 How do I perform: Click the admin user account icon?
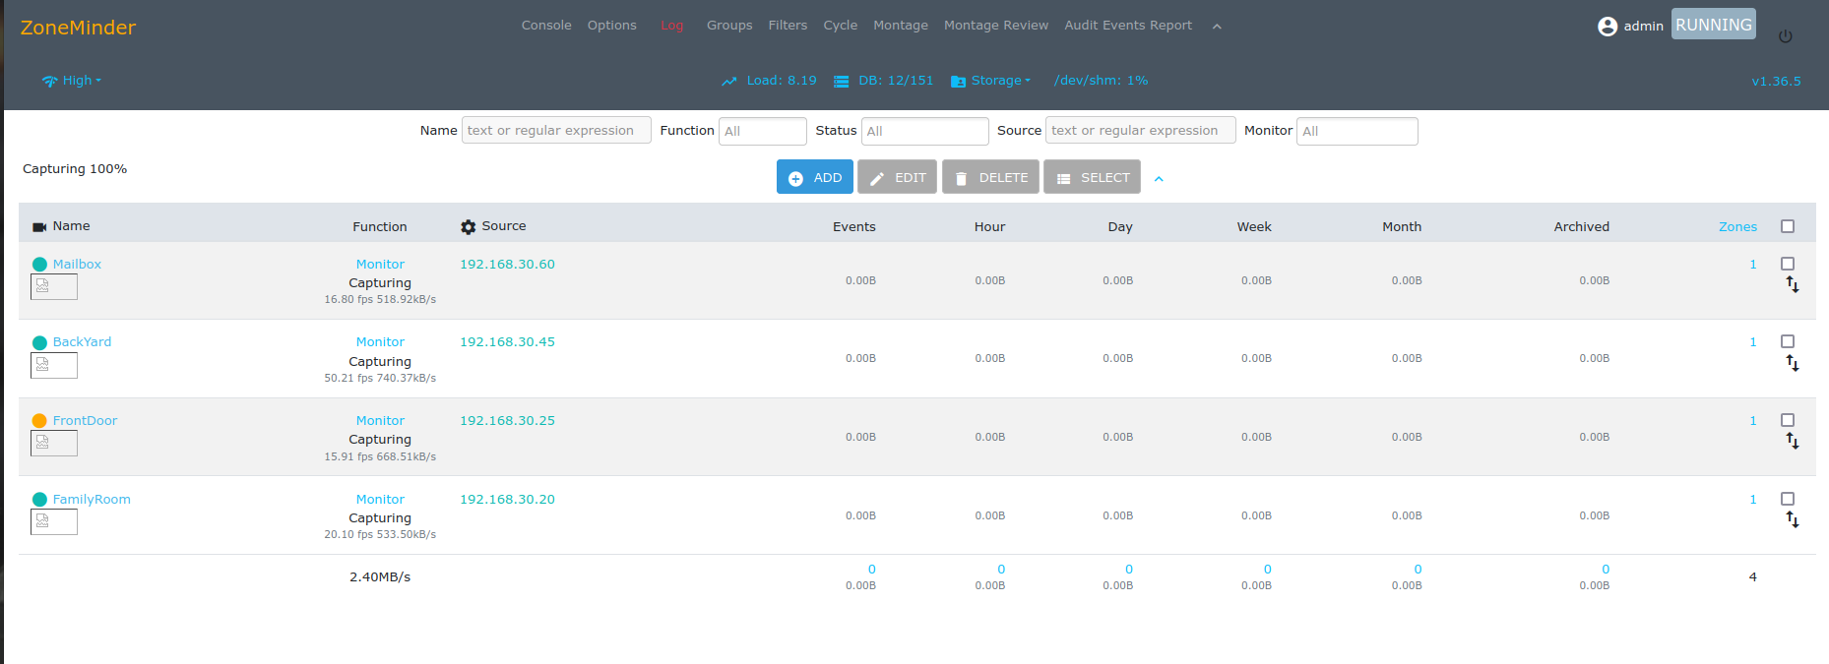[1608, 27]
